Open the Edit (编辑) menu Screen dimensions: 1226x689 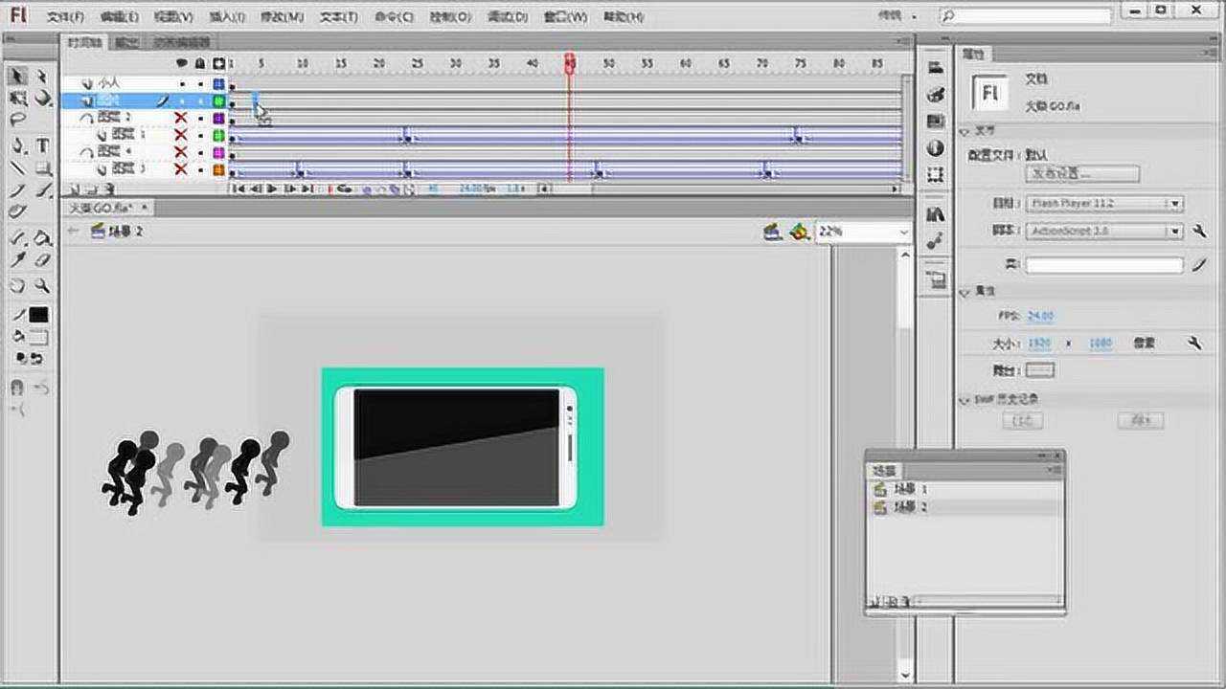[119, 16]
